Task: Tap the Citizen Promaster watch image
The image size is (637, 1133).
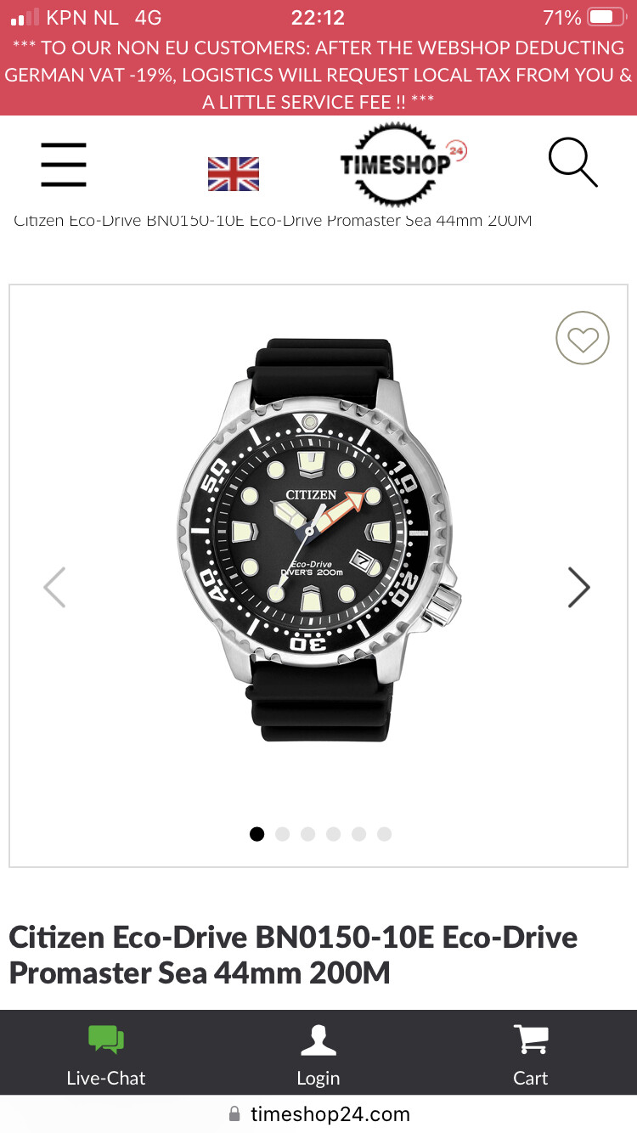Action: tap(319, 541)
